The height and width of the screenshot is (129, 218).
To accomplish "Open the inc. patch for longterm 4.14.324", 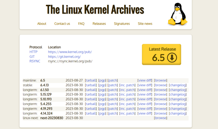I will pos(127,113).
